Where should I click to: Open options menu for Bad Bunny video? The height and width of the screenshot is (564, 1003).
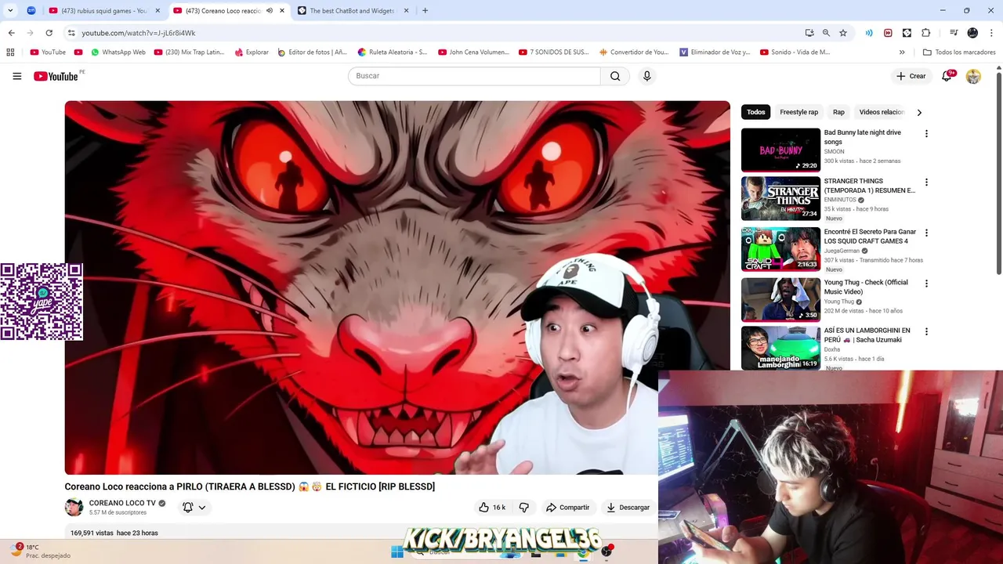coord(926,134)
